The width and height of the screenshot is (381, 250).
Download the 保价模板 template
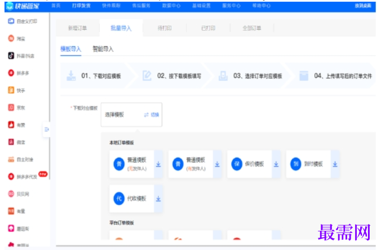[x=276, y=164]
